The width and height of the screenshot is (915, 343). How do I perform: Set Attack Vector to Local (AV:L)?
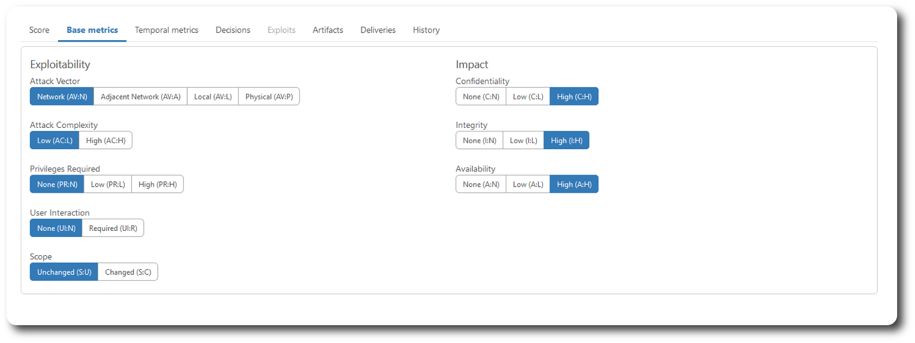(212, 96)
